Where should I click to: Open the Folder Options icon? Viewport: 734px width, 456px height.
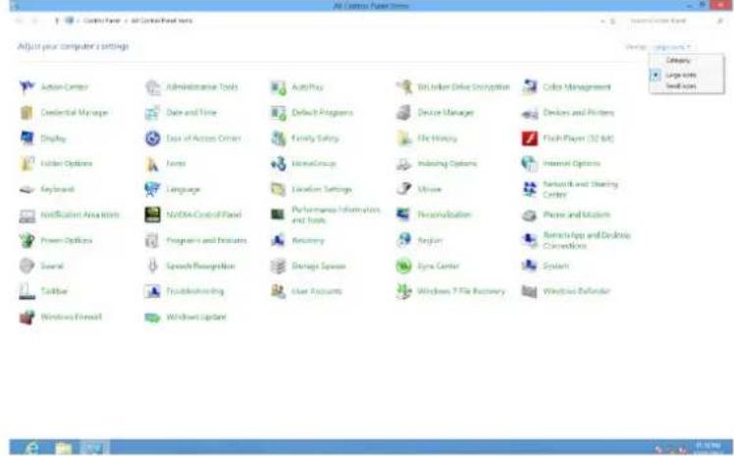[27, 164]
